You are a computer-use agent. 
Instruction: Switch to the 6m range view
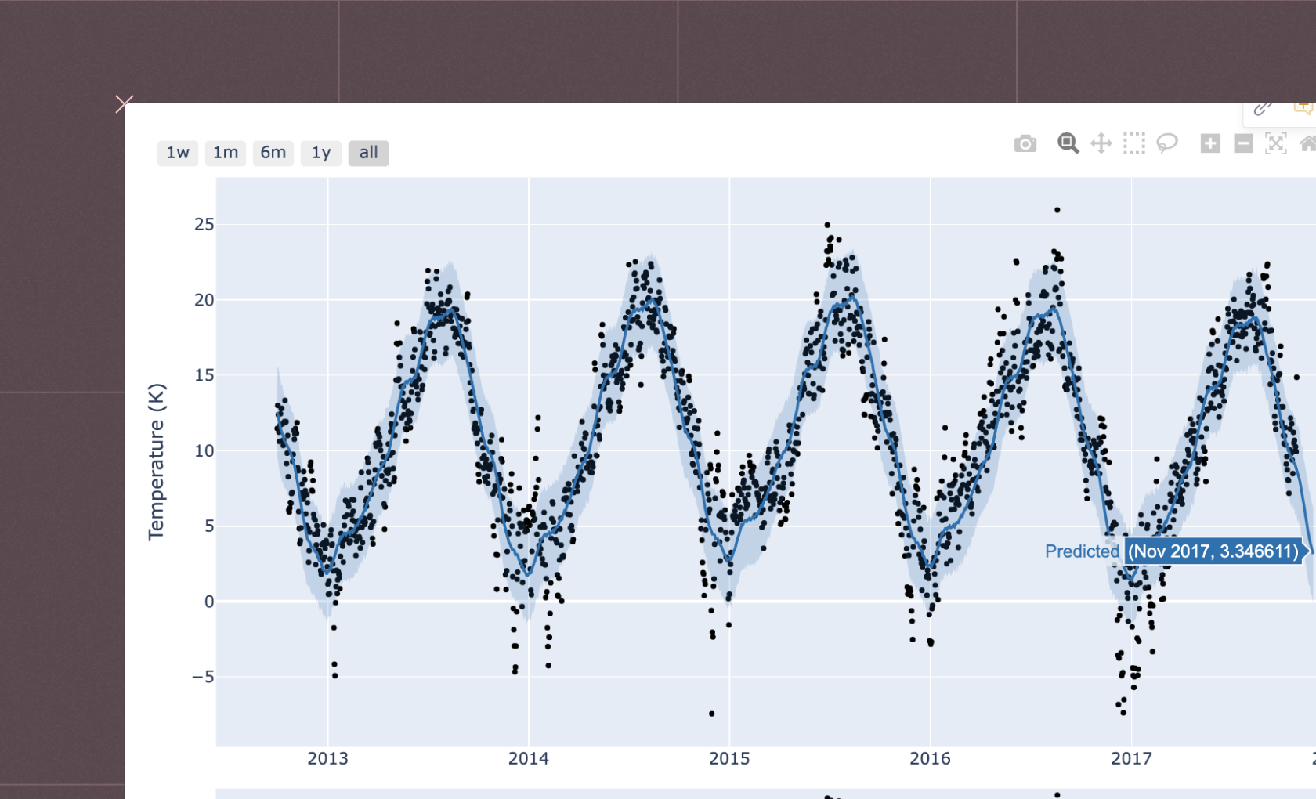coord(273,153)
